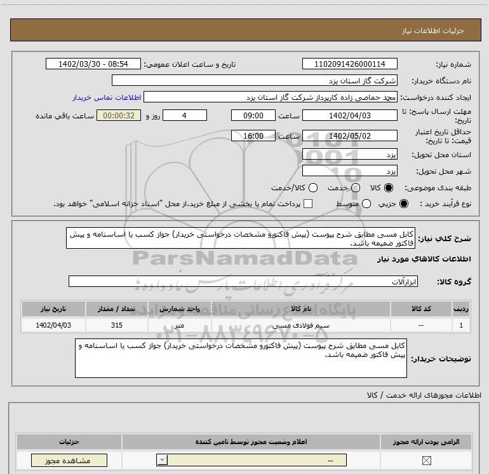Click the quantity cell 315

pos(117,325)
